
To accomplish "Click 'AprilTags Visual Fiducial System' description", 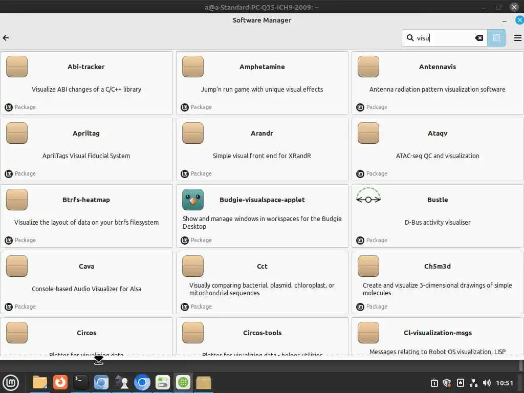I will 86,156.
